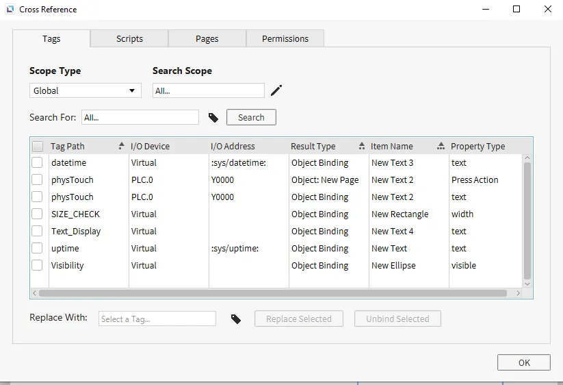Screen dimensions: 563x385
Task: Click the tag icon next to Search For
Action: point(213,118)
